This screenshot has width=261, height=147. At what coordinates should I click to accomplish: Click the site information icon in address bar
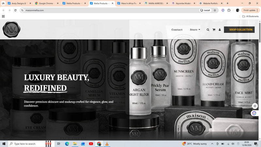(x=22, y=10)
